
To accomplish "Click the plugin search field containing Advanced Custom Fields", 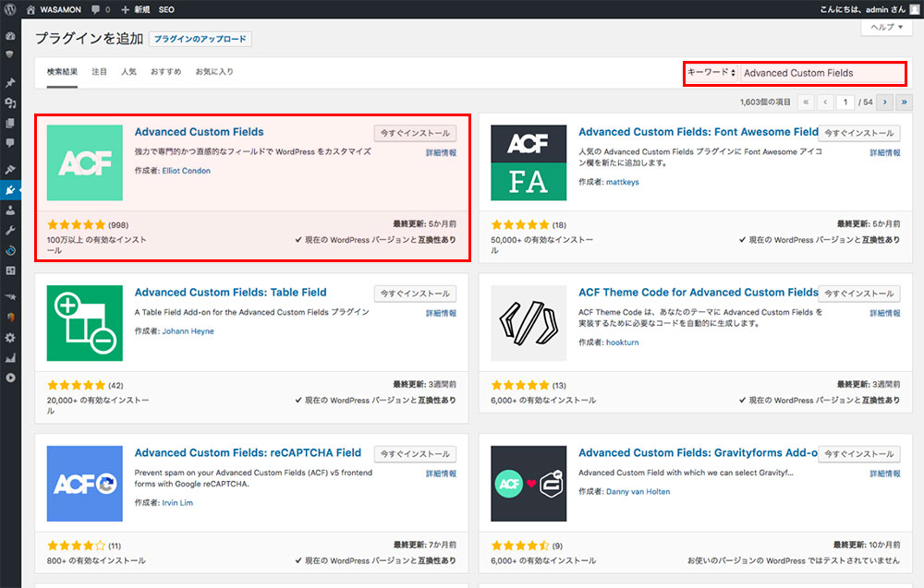I will click(822, 73).
